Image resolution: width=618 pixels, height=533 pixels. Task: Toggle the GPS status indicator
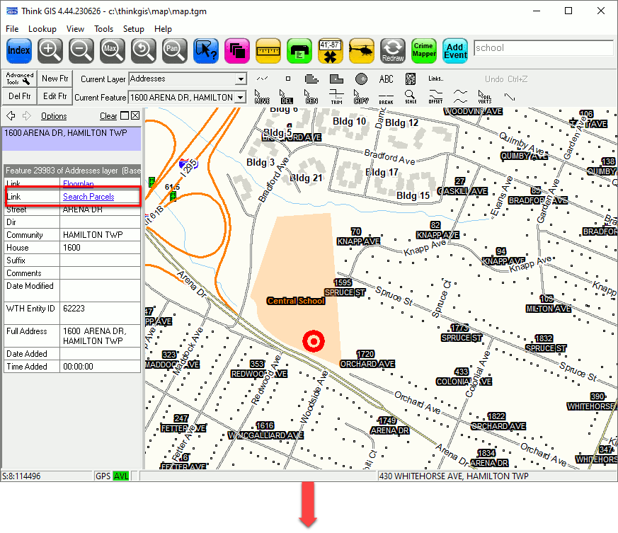pos(103,476)
